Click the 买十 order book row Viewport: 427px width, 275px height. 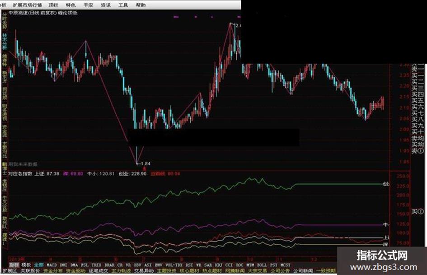[418, 132]
